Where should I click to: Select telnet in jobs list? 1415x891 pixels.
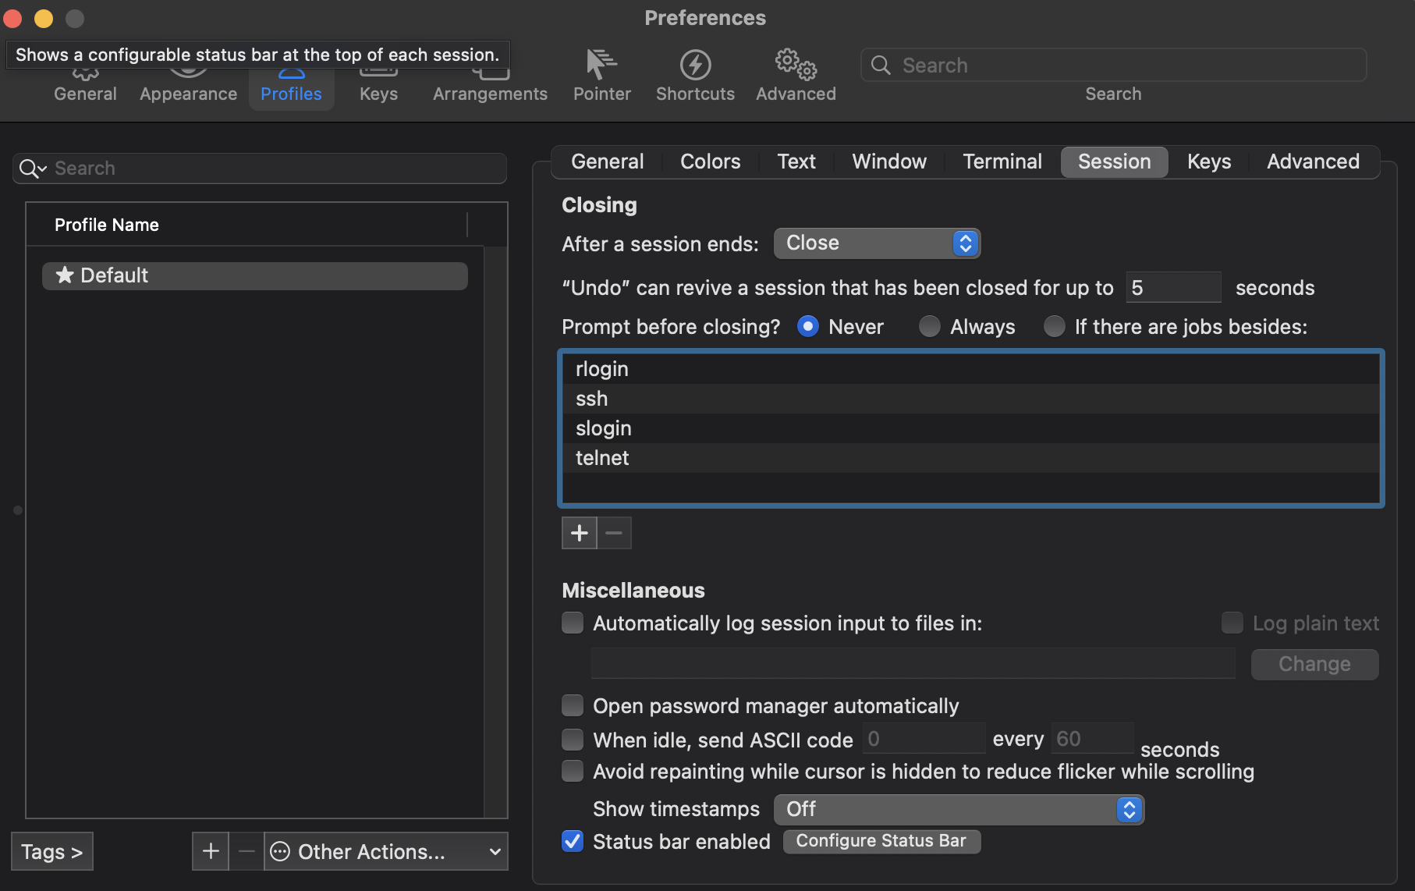point(970,458)
